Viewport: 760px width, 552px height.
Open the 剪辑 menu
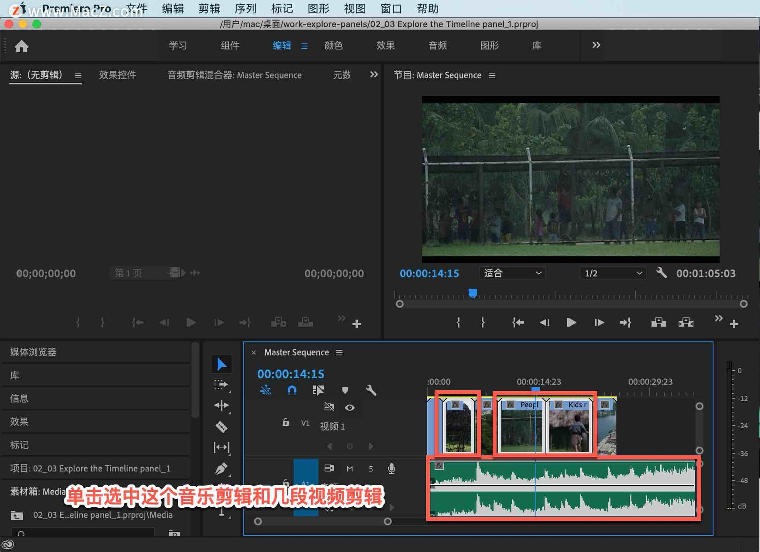click(209, 8)
